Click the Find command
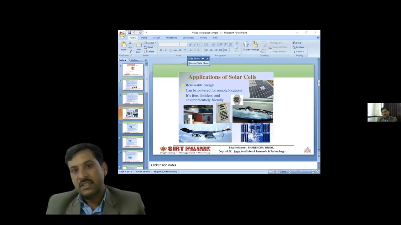This screenshot has height=225, width=401. point(297,43)
